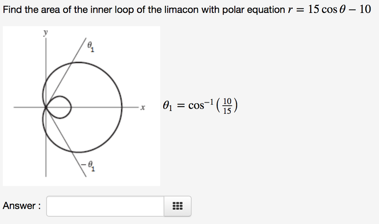Click the inner loop's rightmost tip
Screen dimensions: 379x224
pos(71,107)
